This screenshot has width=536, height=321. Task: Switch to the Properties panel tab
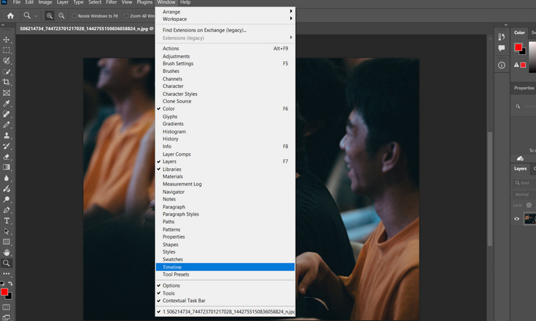click(x=524, y=88)
